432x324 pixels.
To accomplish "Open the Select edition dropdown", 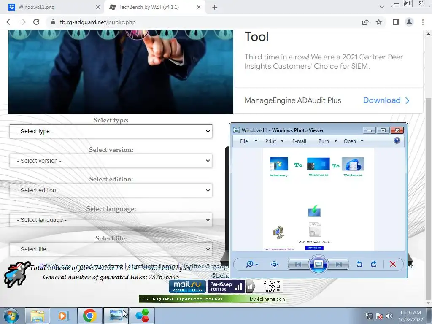I will [x=111, y=190].
